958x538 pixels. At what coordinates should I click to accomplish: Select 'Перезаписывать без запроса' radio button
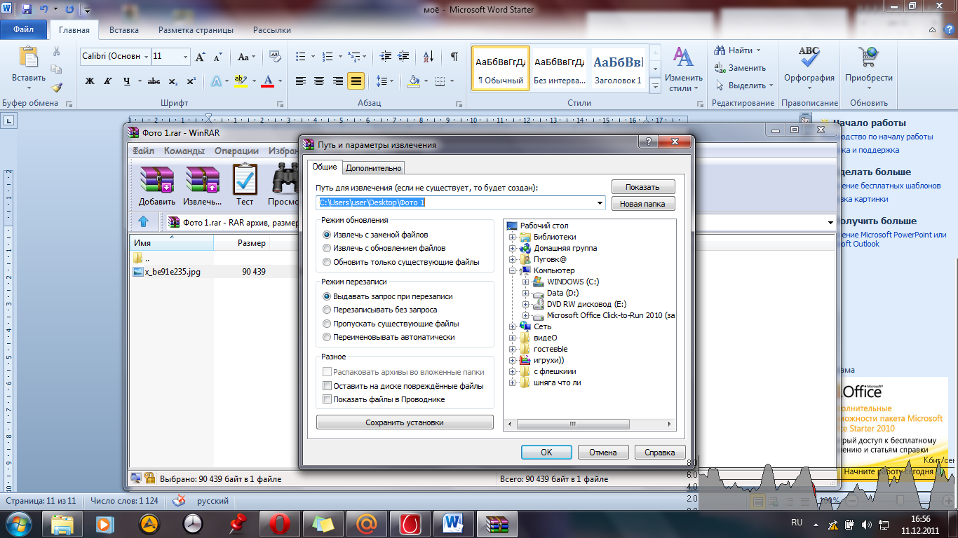(327, 310)
